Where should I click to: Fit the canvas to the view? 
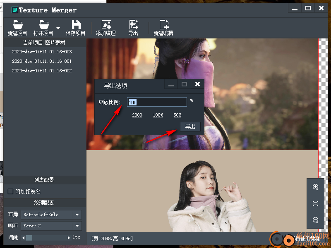[x=315, y=203]
